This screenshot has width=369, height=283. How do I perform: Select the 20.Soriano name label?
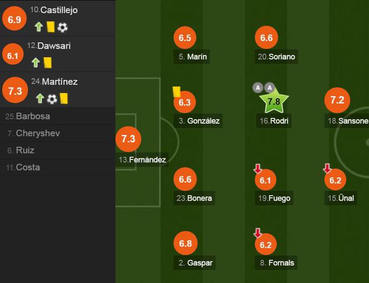276,57
